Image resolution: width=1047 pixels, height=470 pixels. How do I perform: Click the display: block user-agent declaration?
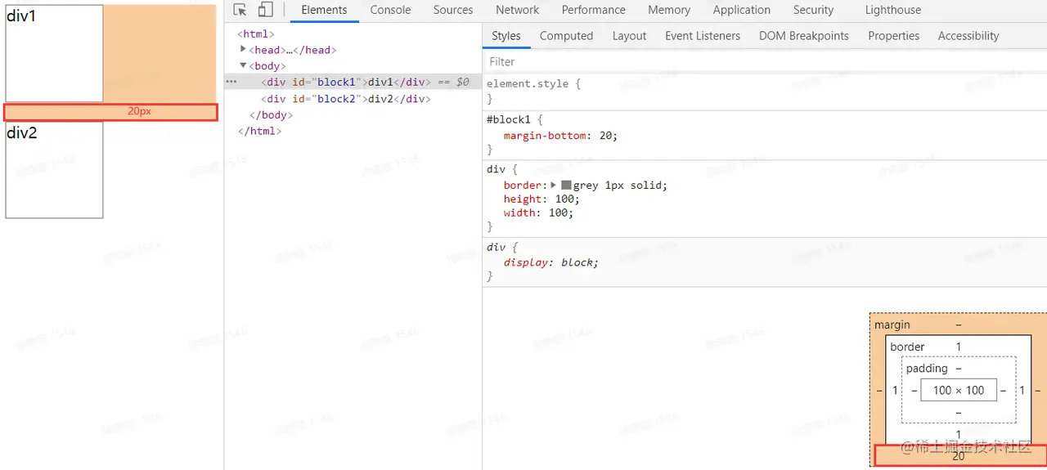tap(551, 262)
